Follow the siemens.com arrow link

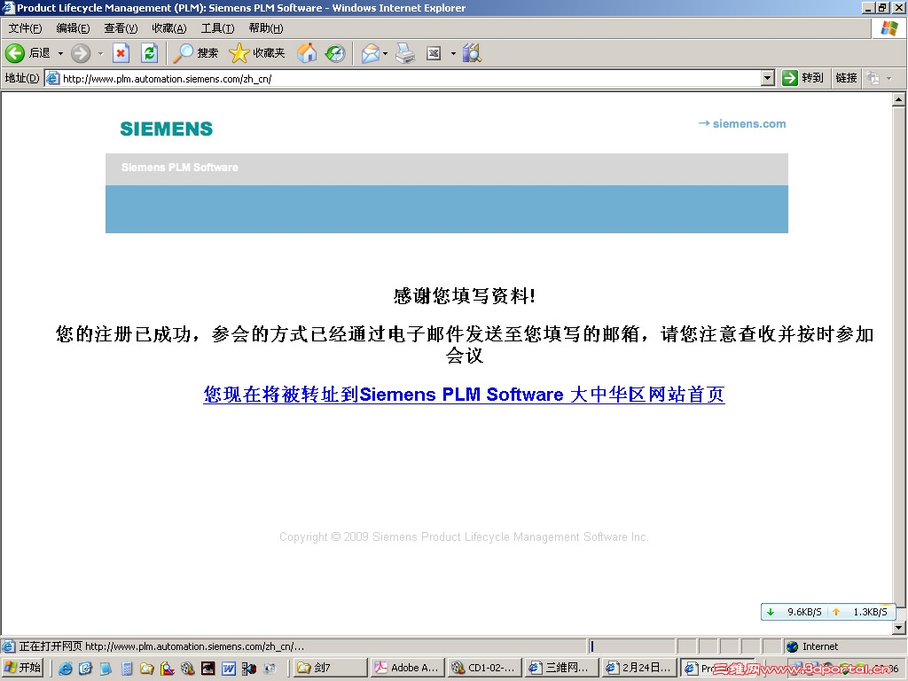(x=742, y=123)
